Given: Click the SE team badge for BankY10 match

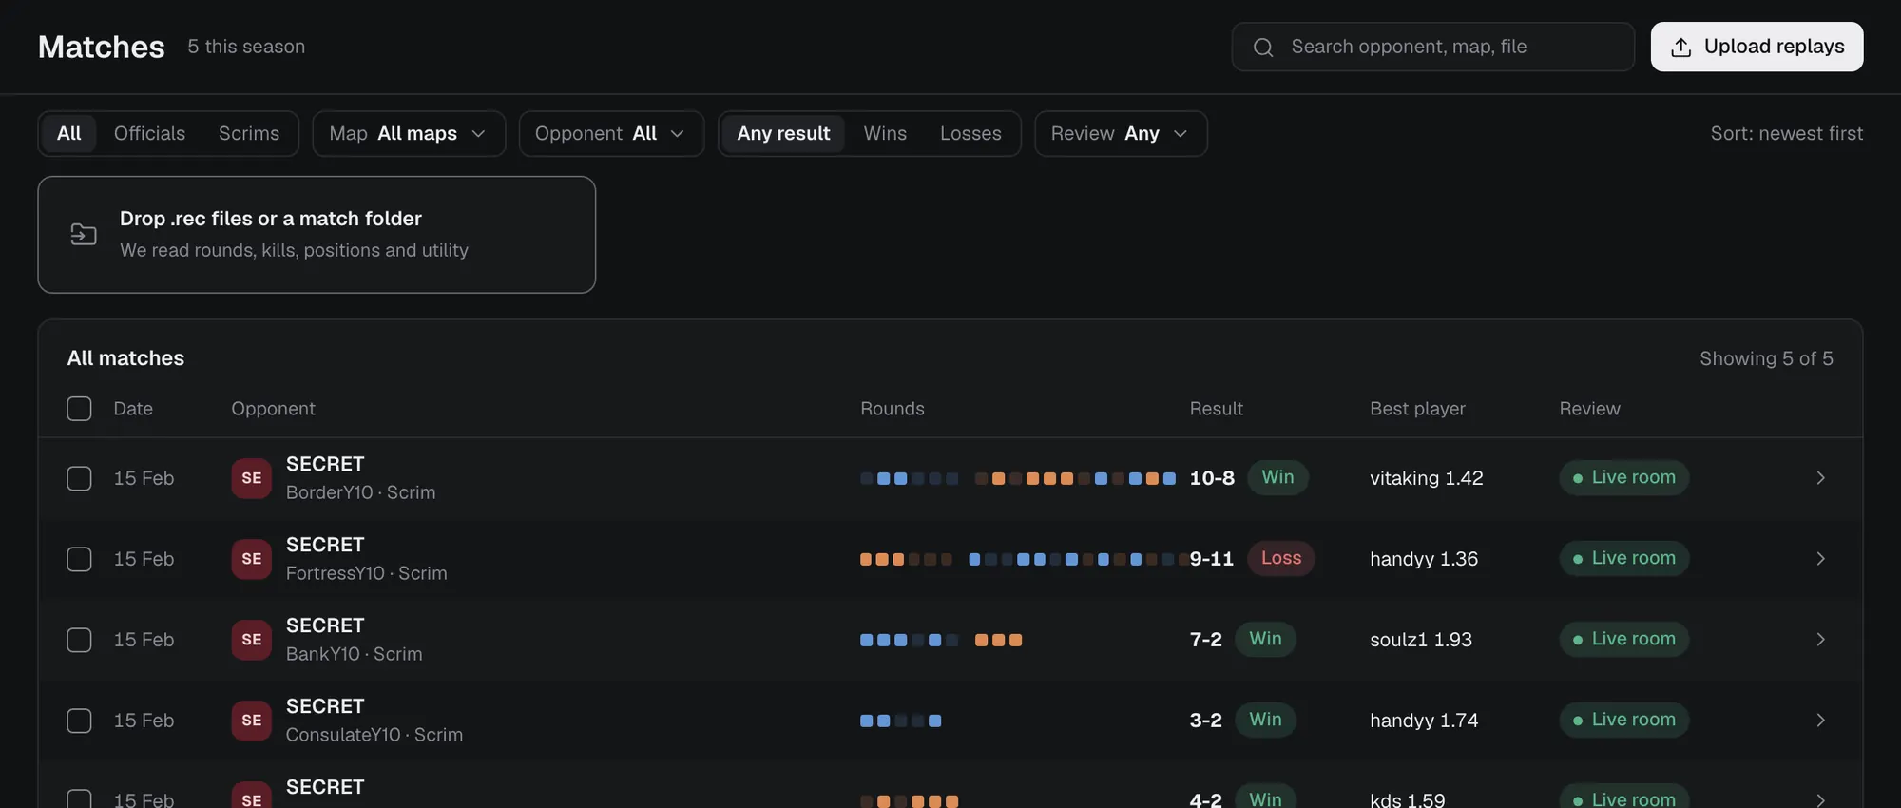Looking at the screenshot, I should pyautogui.click(x=251, y=640).
